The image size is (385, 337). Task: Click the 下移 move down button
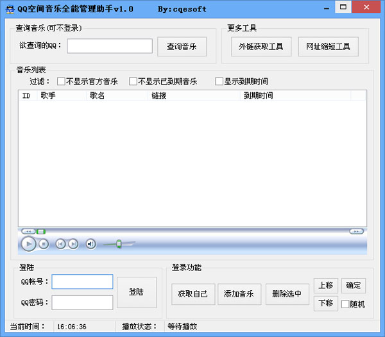coord(326,304)
